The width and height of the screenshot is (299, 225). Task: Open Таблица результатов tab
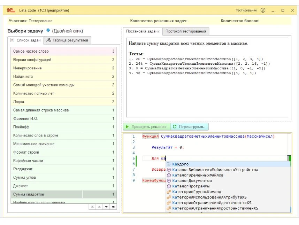pyautogui.click(x=67, y=40)
